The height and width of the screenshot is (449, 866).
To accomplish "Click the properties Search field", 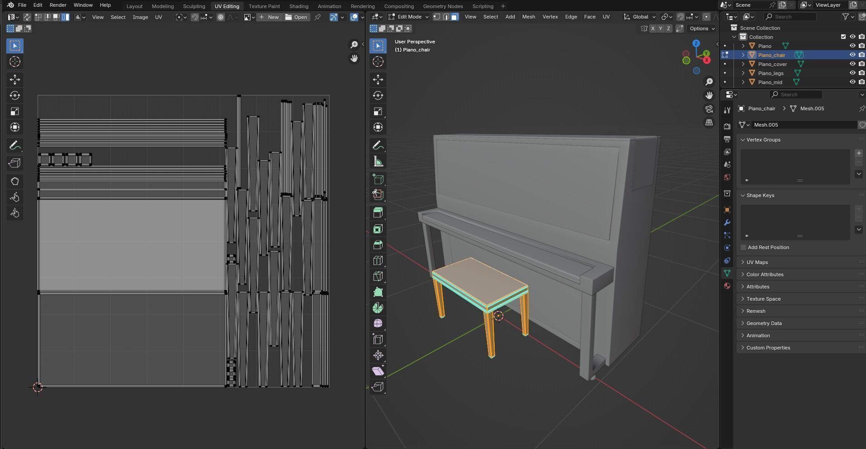I will pyautogui.click(x=796, y=95).
